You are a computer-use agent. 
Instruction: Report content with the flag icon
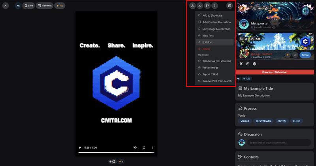click(x=207, y=6)
